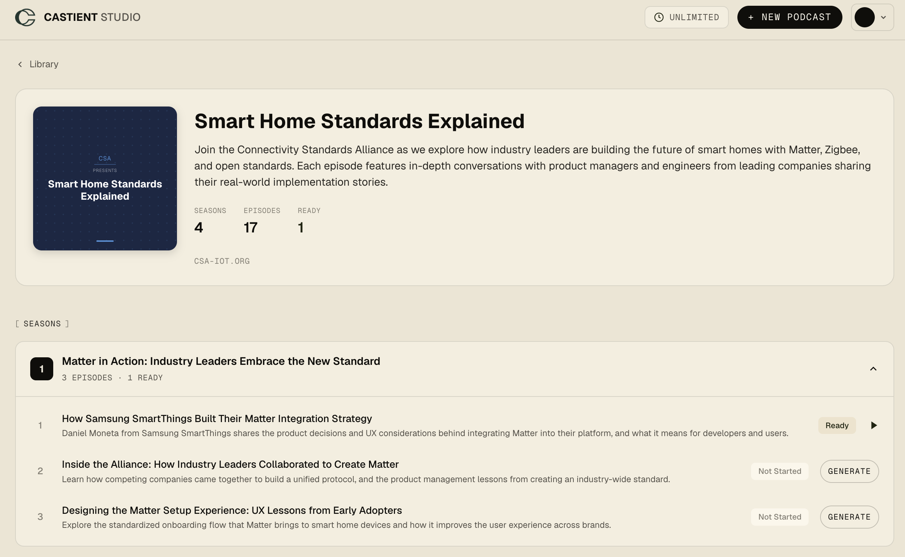905x557 pixels.
Task: Create a New Podcast
Action: click(x=790, y=17)
